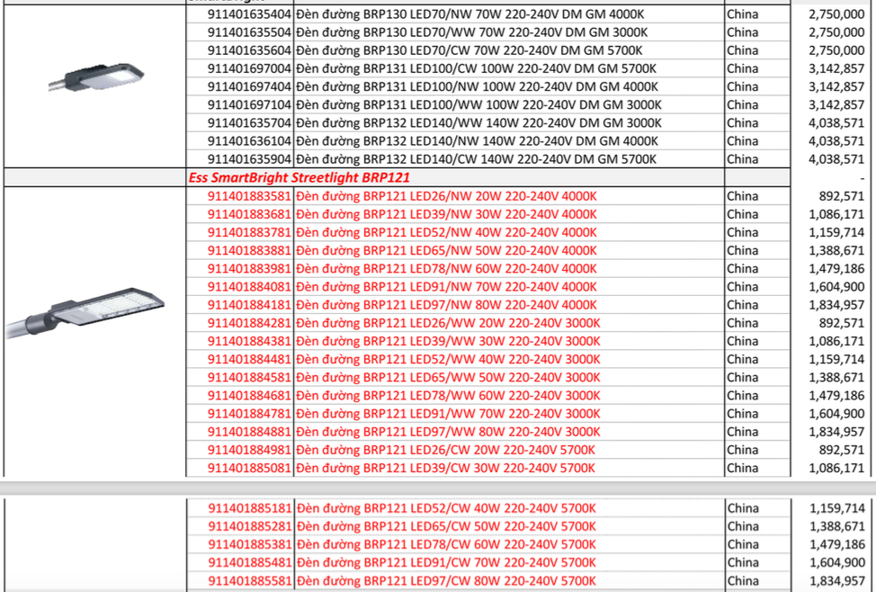Image resolution: width=876 pixels, height=592 pixels.
Task: Click the BRP121 LED97/NW 80W 4000K description
Action: [x=445, y=305]
